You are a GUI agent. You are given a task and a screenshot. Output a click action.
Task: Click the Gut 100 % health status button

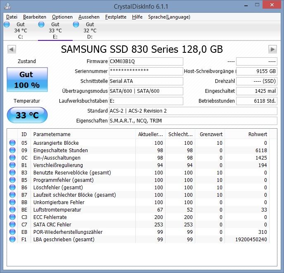tap(27, 80)
